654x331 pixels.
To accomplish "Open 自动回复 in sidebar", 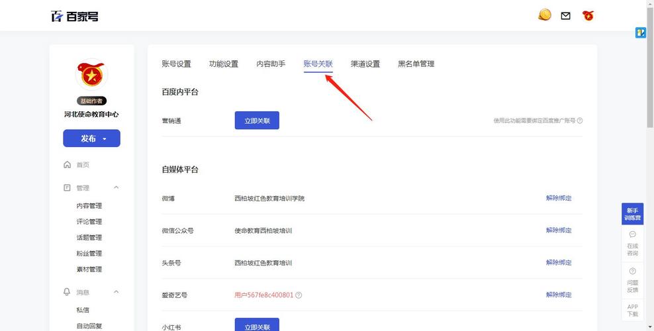I will pyautogui.click(x=89, y=326).
